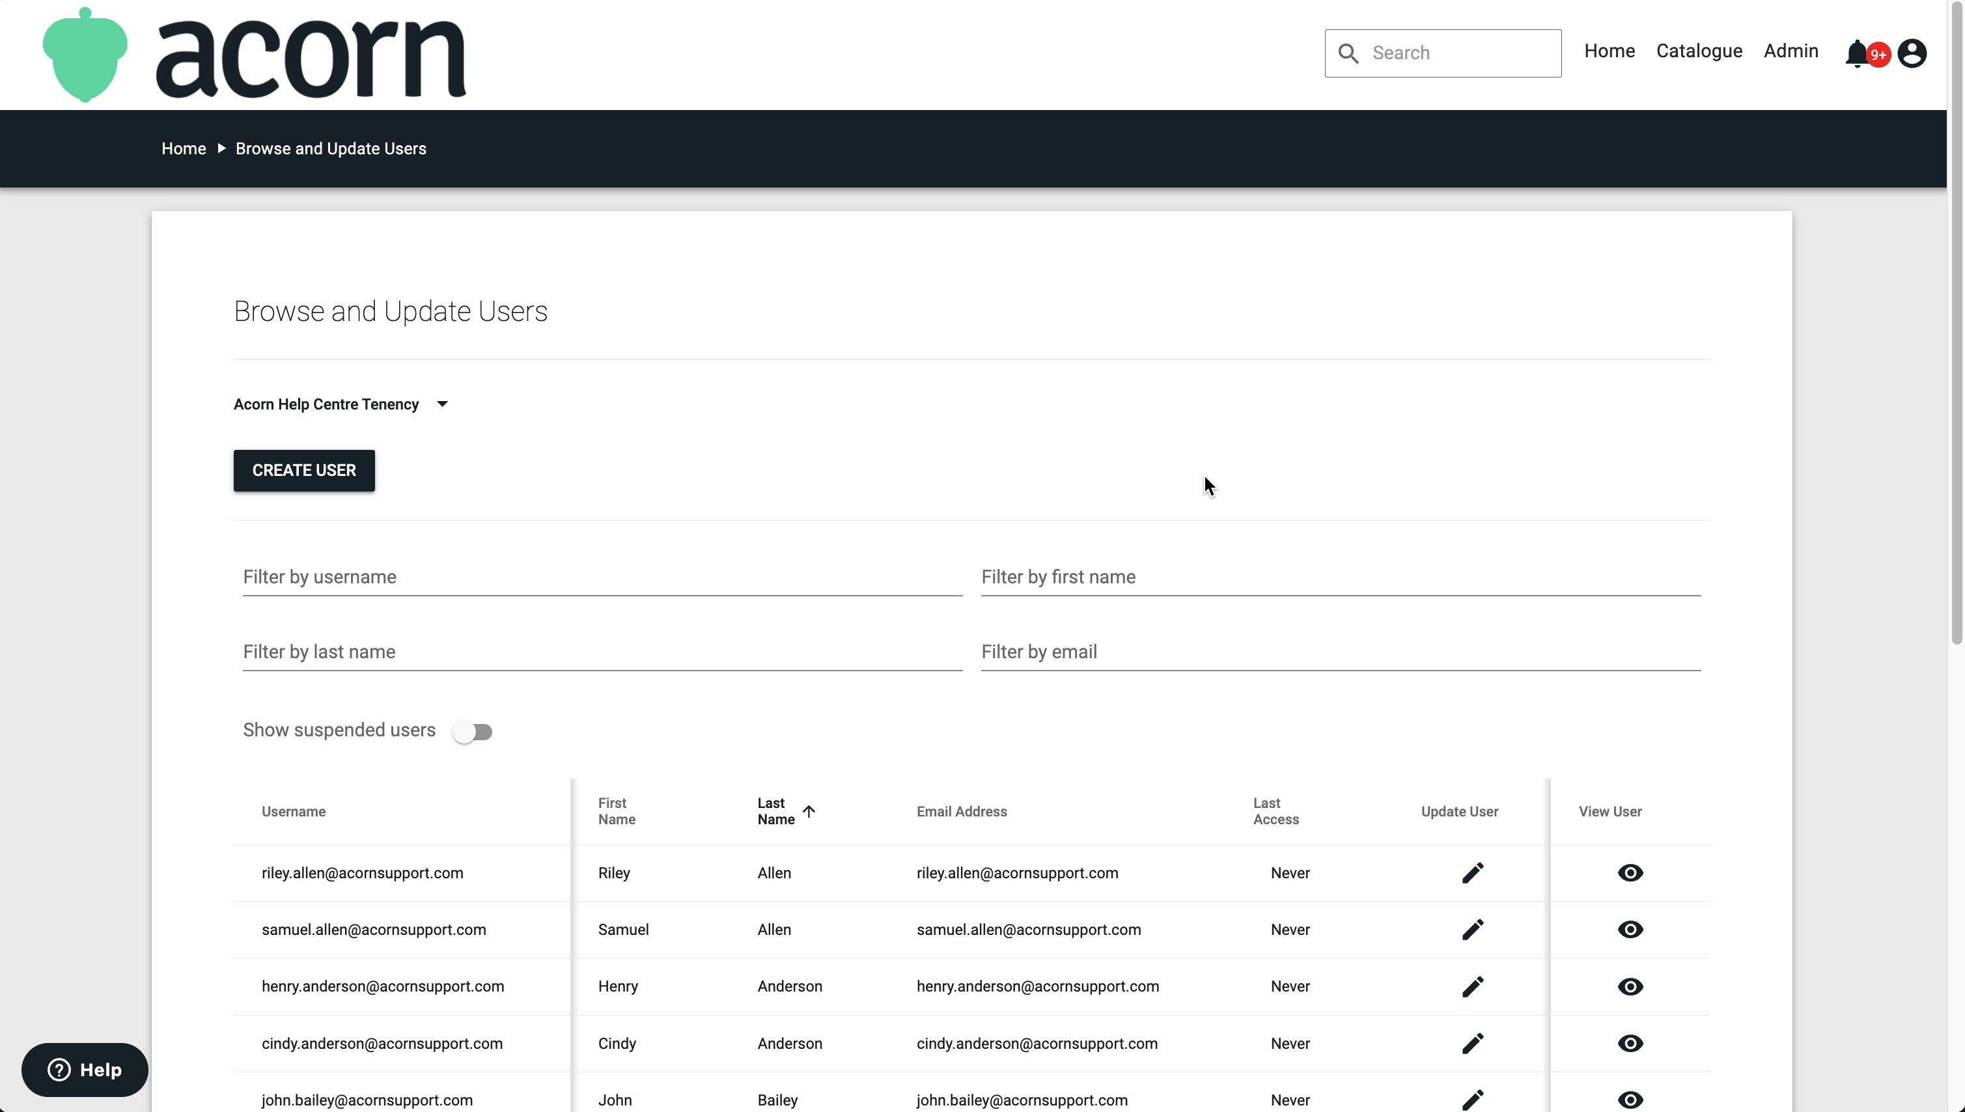Click the Last Name sort arrow

click(x=809, y=811)
